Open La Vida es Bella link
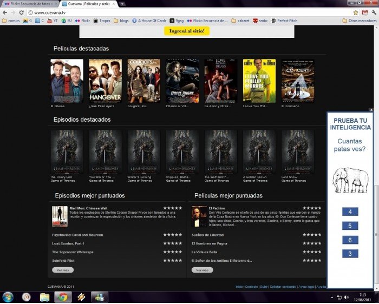 tap(204, 252)
